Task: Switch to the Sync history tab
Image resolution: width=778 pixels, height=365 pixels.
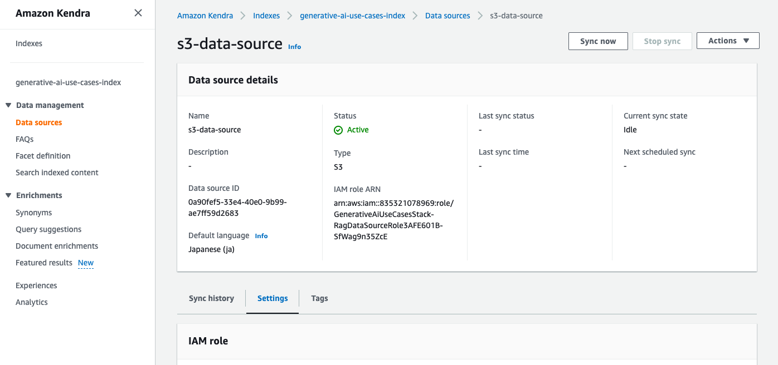Action: (x=211, y=298)
